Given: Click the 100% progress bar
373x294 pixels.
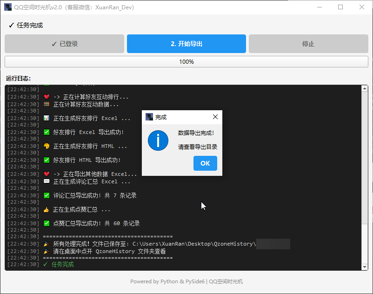Looking at the screenshot, I should click(x=186, y=61).
